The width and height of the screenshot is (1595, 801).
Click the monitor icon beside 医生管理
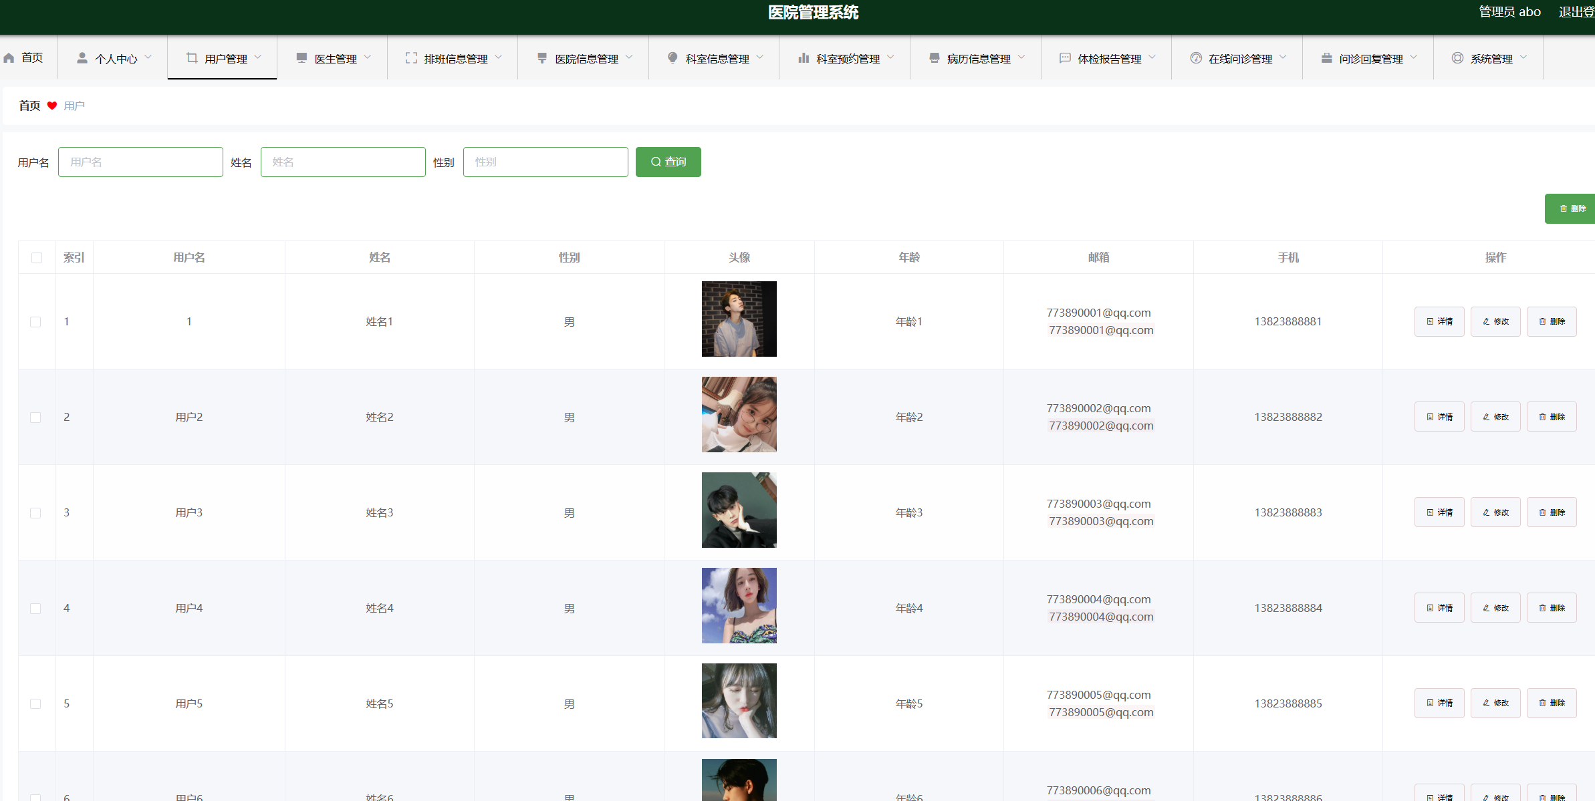tap(301, 58)
